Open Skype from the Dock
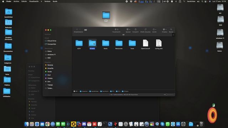This screenshot has width=228, height=128. click(162, 124)
